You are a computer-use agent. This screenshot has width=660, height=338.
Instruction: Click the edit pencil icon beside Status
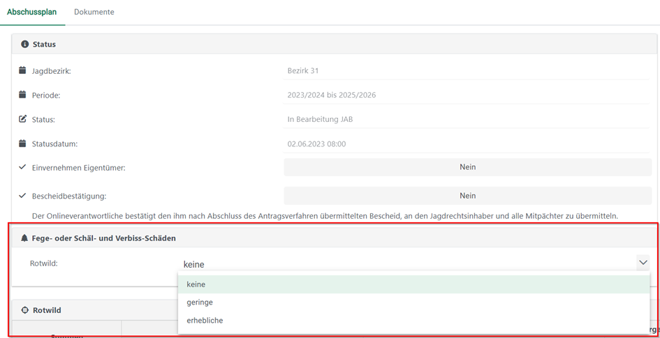coord(22,119)
